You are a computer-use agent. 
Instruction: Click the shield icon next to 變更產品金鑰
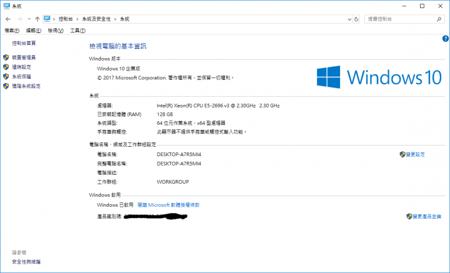tap(409, 217)
